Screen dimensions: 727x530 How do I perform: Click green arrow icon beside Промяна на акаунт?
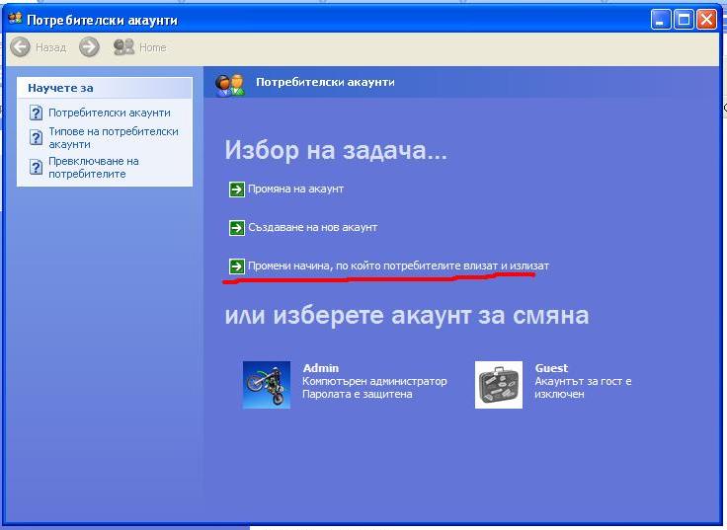point(236,189)
